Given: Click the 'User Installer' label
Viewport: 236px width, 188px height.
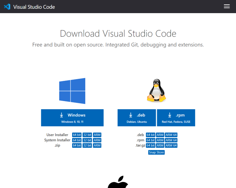Looking at the screenshot, I should [x=57, y=135].
